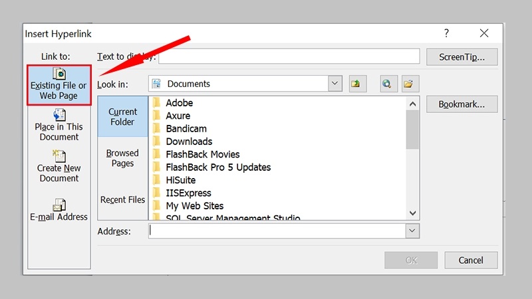This screenshot has height=299, width=532.
Task: Switch to Browsed Pages view
Action: pyautogui.click(x=123, y=158)
